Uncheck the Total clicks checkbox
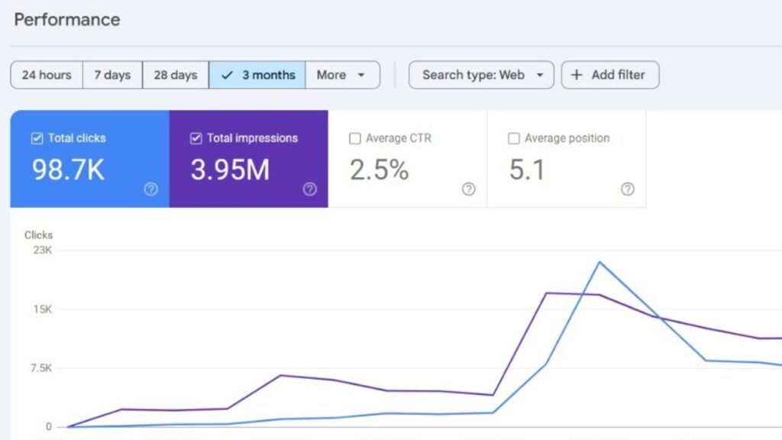This screenshot has height=440, width=782. point(37,138)
